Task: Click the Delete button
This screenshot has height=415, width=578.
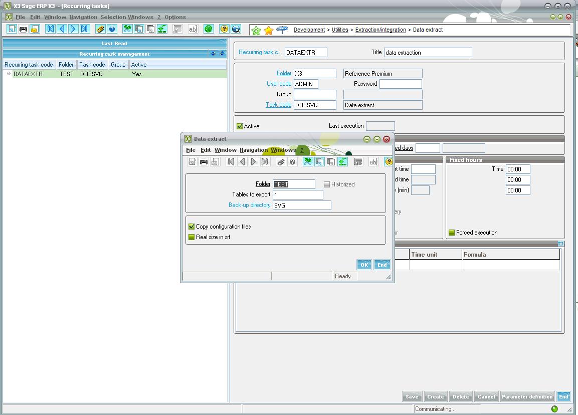Action: (x=460, y=396)
